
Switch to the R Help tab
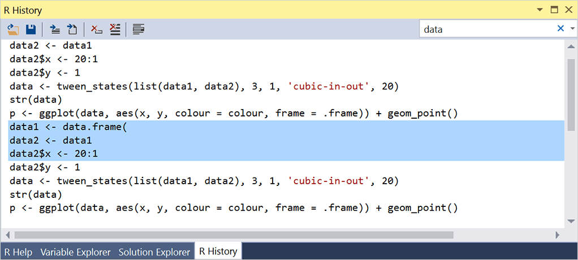[18, 252]
